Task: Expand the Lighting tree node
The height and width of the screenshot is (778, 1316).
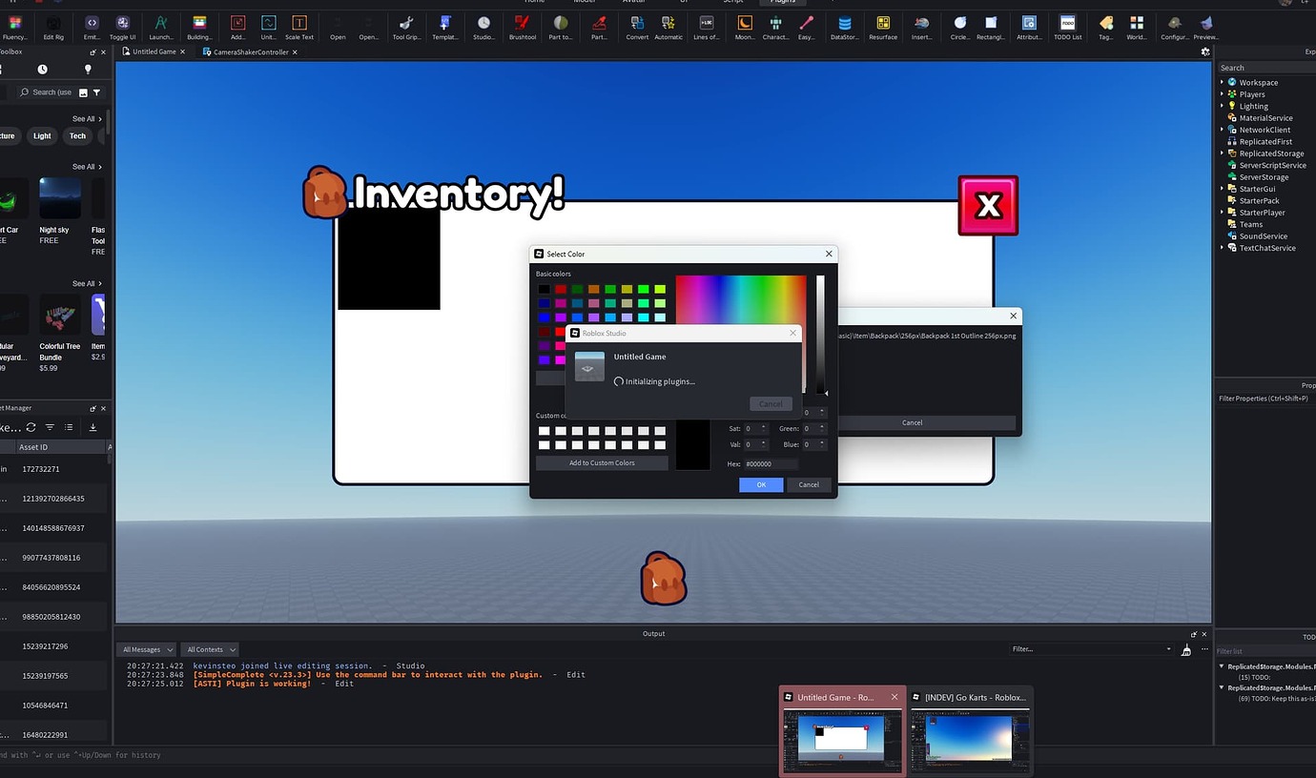Action: [x=1223, y=106]
